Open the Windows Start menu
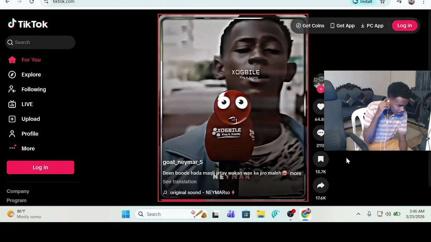 pos(126,214)
